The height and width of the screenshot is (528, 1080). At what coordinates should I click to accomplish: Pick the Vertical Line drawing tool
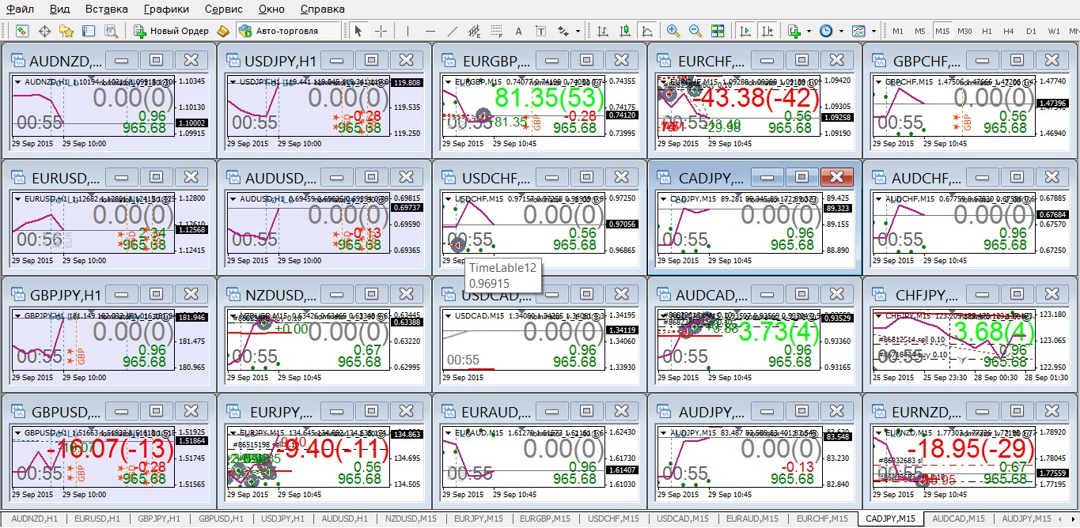pyautogui.click(x=407, y=31)
